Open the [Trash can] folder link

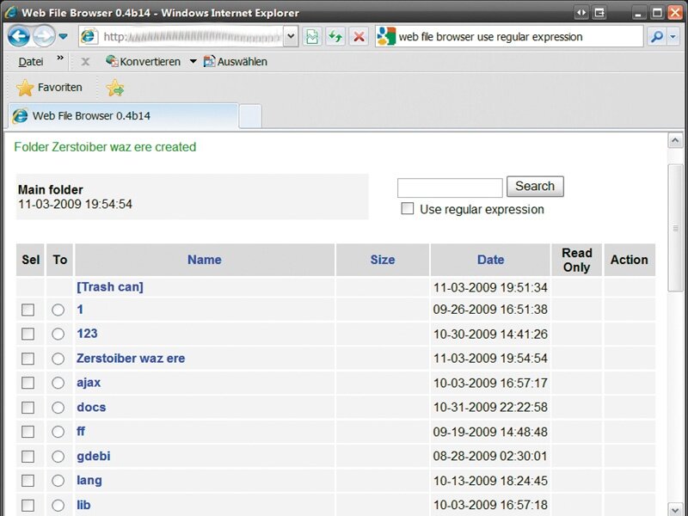point(110,287)
